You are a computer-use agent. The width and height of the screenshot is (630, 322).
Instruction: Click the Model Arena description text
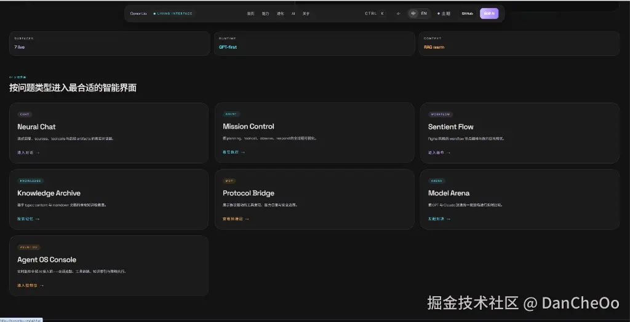click(x=465, y=205)
